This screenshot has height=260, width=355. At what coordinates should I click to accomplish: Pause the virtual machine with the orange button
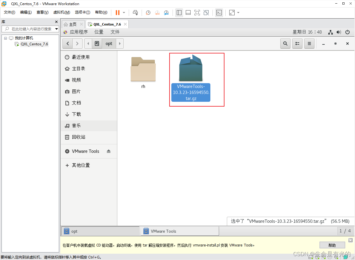118,12
